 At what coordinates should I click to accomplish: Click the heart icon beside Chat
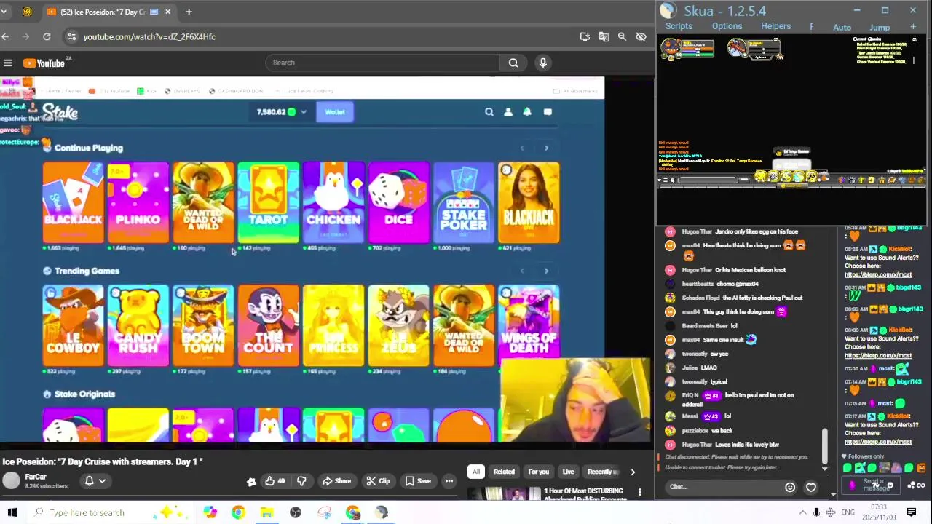[810, 488]
